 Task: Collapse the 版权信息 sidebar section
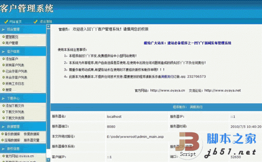(x=23, y=148)
